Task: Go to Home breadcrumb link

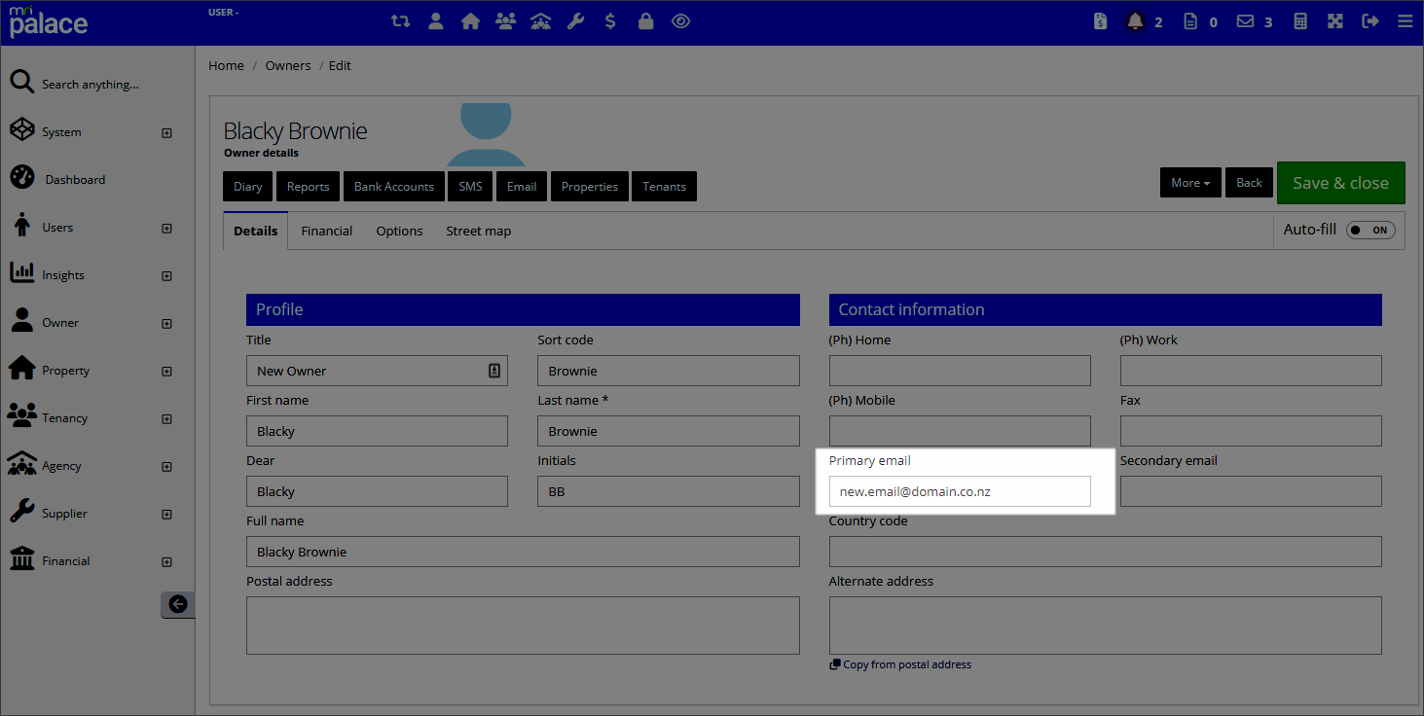Action: (x=227, y=65)
